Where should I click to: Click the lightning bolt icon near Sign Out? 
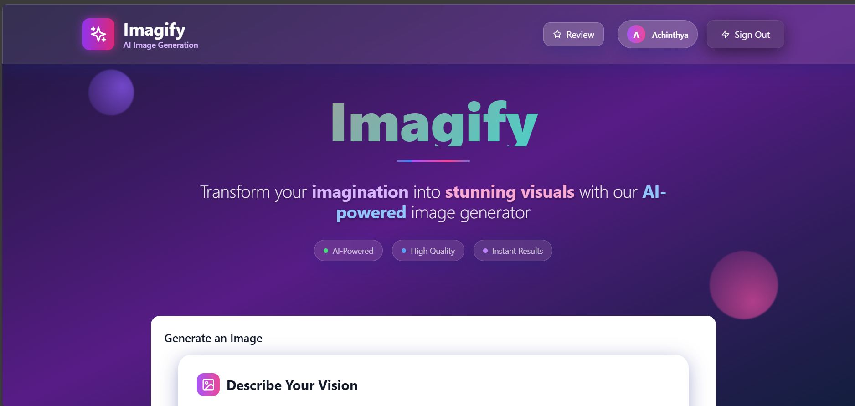tap(726, 35)
